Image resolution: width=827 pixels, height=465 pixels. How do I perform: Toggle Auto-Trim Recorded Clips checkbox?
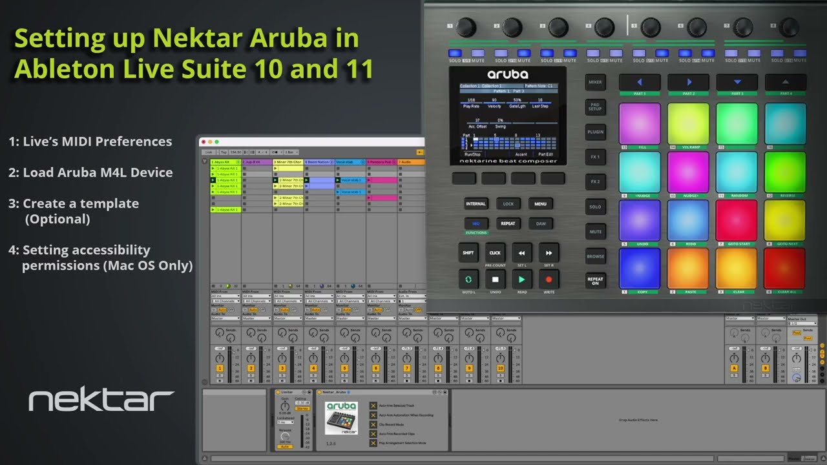[373, 434]
